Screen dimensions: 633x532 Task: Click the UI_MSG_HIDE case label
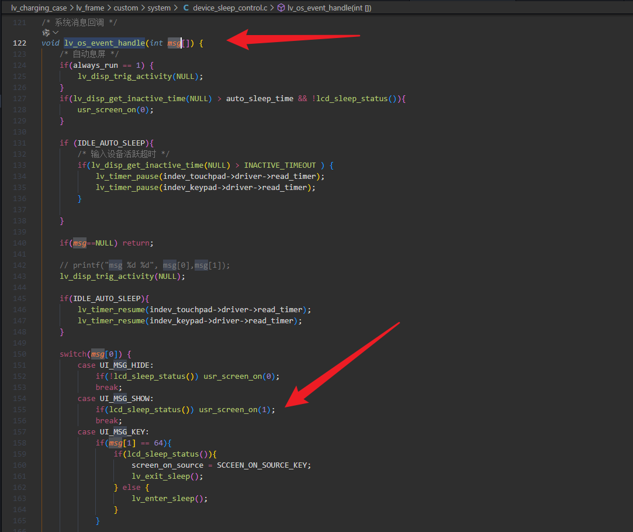124,365
